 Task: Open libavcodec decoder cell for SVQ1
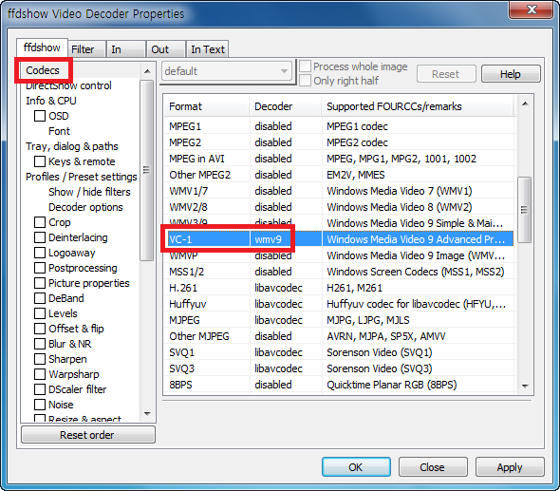coord(286,352)
